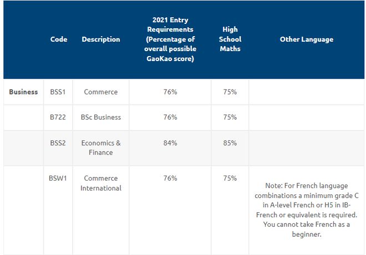Click the French language note text
Viewport: 366px width, 255px height.
(307, 210)
